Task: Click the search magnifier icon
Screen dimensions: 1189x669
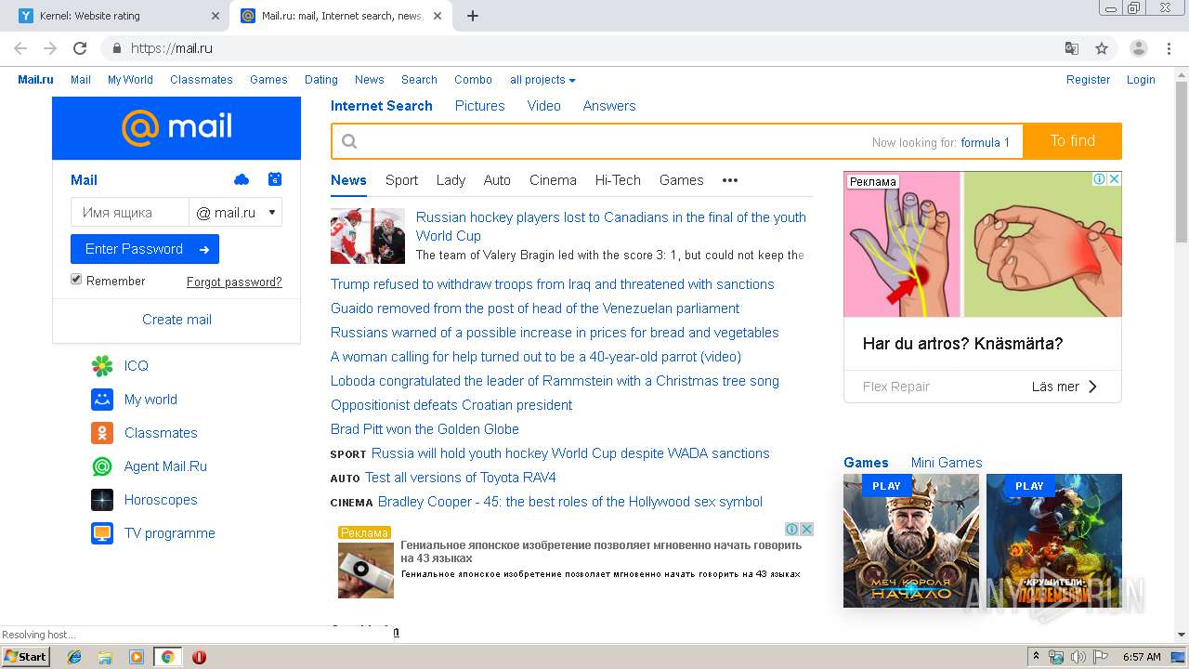Action: click(349, 141)
